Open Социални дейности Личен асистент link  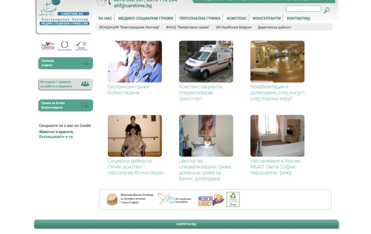pyautogui.click(x=136, y=167)
